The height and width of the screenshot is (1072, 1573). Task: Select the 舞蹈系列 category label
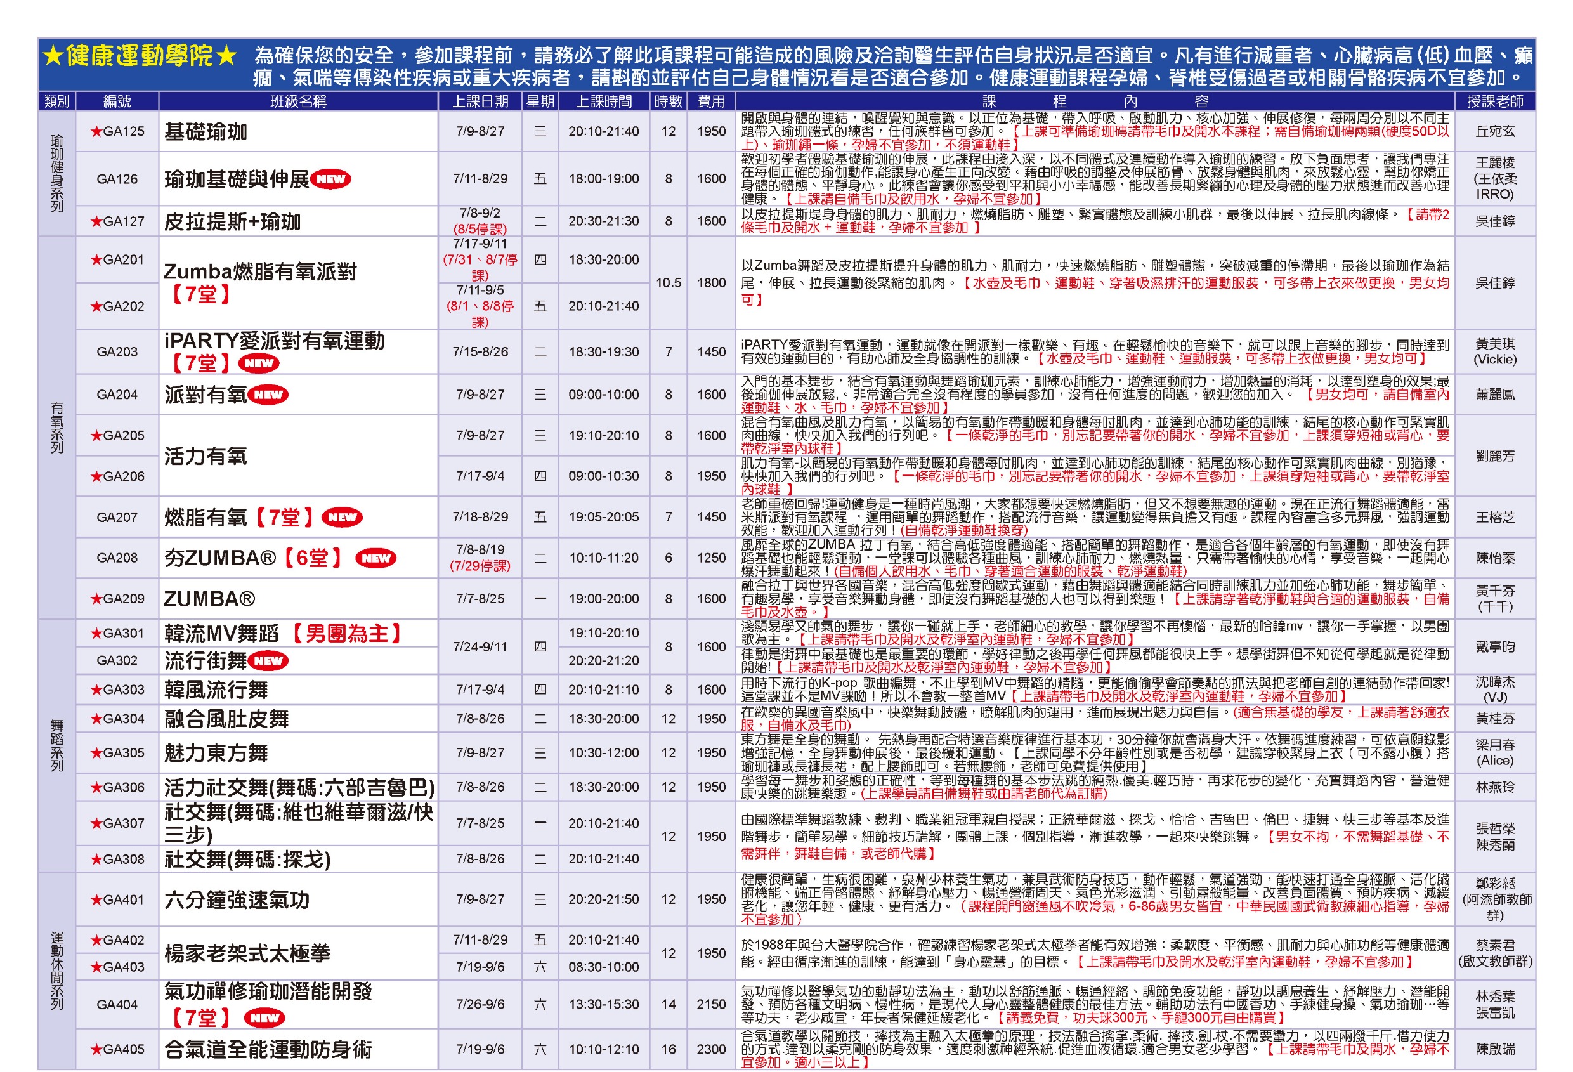pyautogui.click(x=57, y=746)
